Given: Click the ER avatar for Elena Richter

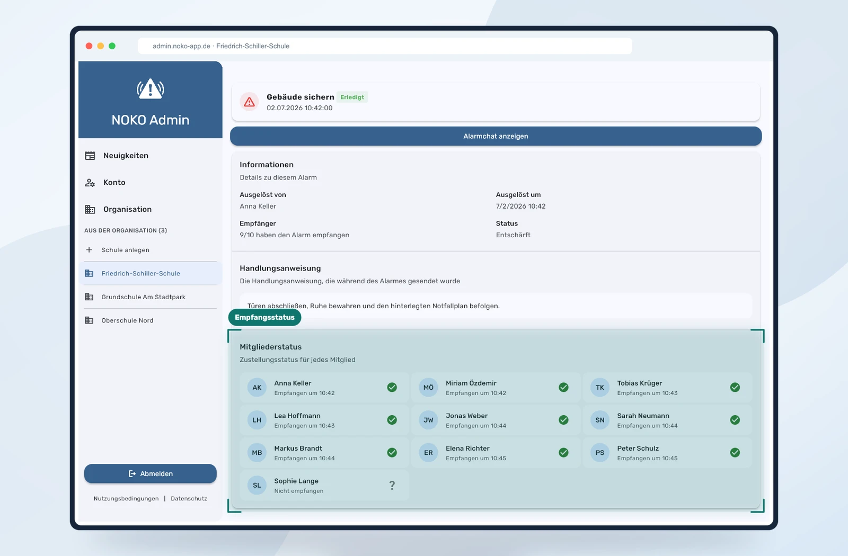Looking at the screenshot, I should [x=428, y=453].
